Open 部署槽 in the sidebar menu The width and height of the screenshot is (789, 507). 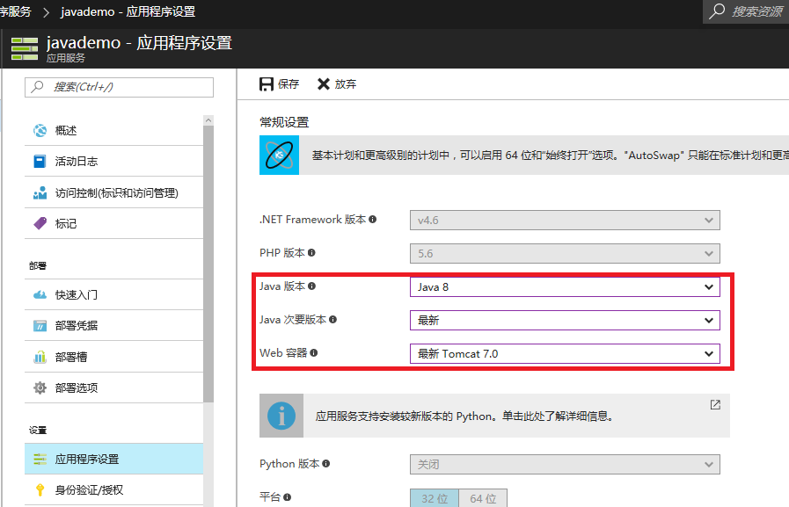click(113, 357)
